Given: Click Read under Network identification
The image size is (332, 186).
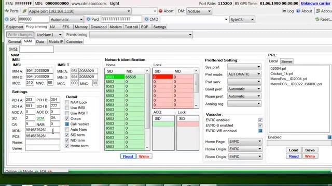Looking at the screenshot, I should [128, 157].
